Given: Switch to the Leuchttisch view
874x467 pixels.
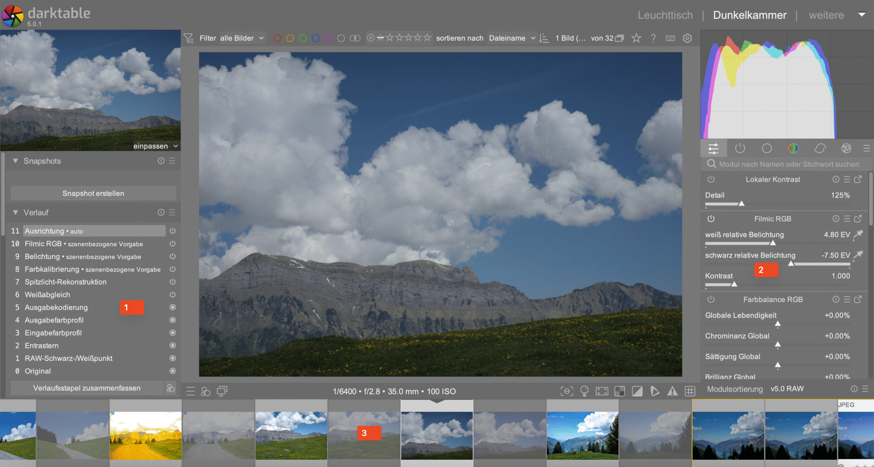Looking at the screenshot, I should tap(665, 15).
